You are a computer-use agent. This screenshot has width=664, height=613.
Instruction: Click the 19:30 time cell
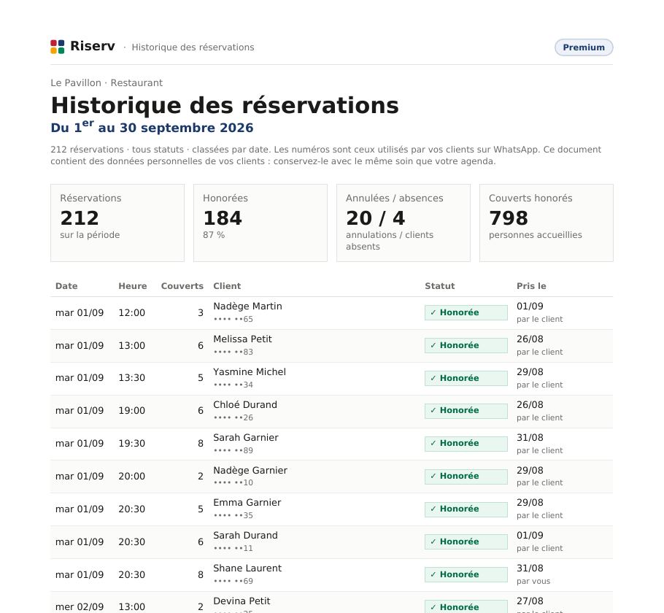[x=131, y=443]
